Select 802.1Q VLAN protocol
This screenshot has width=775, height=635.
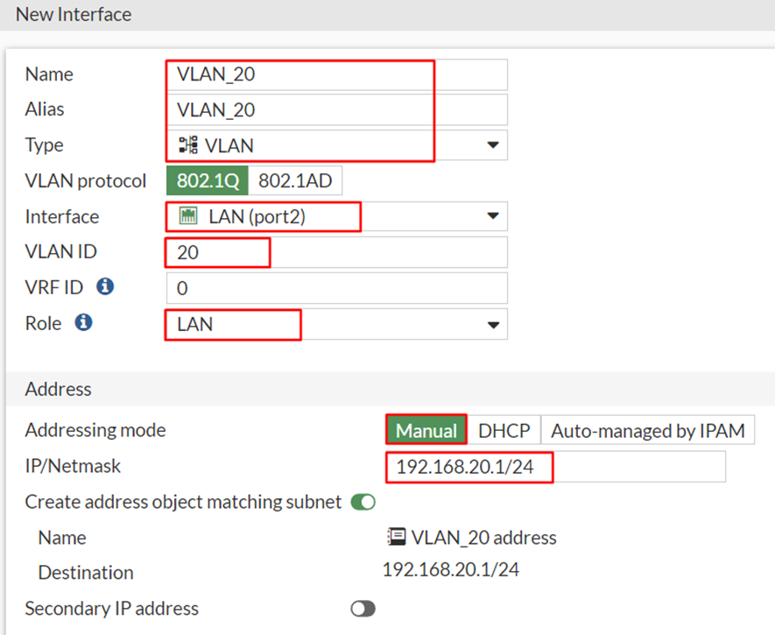[208, 180]
